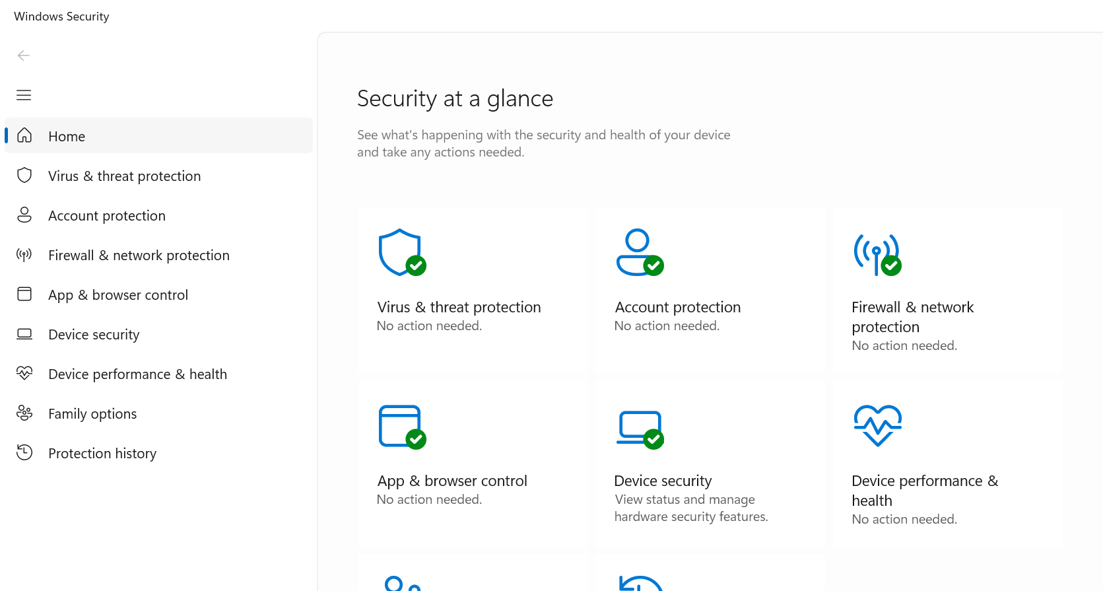This screenshot has width=1103, height=591.
Task: Click the large antenna icon on Firewall card
Action: point(877,254)
